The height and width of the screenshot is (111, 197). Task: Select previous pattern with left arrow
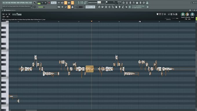click(x=85, y=7)
